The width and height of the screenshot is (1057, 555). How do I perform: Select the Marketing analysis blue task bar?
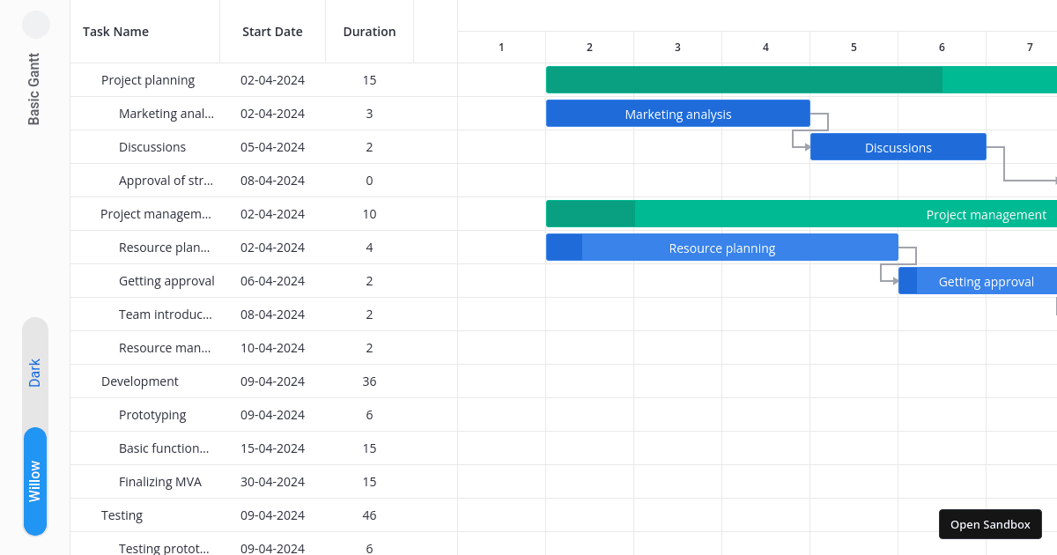coord(677,114)
